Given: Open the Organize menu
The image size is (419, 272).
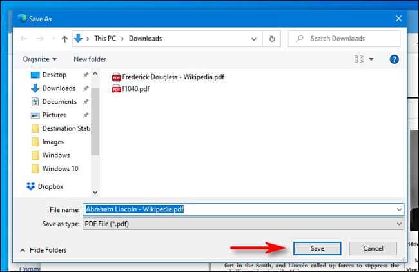Looking at the screenshot, I should pos(39,59).
